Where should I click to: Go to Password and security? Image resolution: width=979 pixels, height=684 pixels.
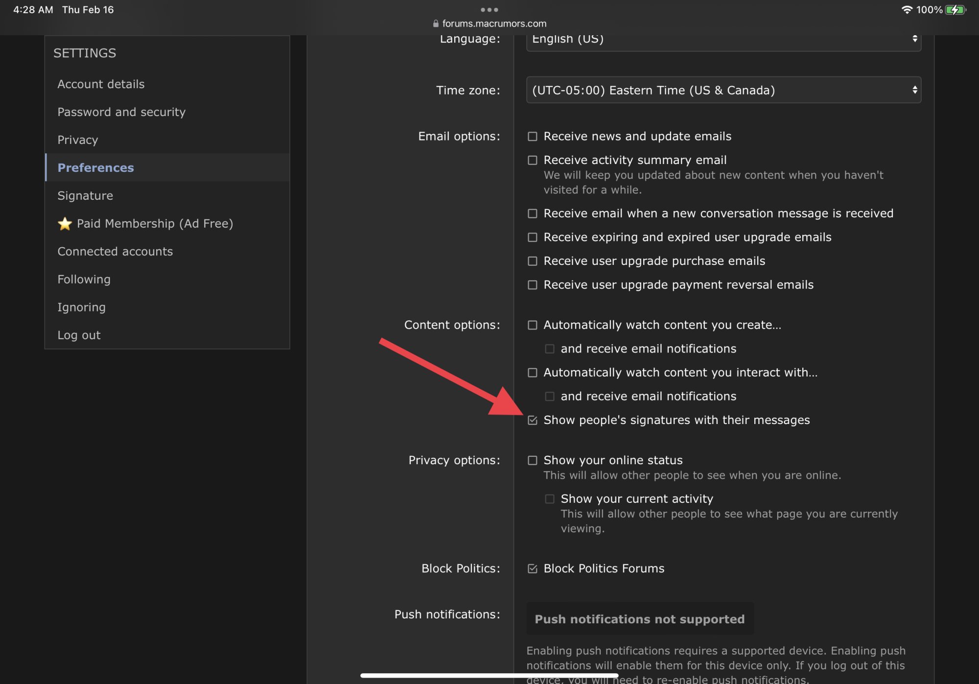coord(121,112)
